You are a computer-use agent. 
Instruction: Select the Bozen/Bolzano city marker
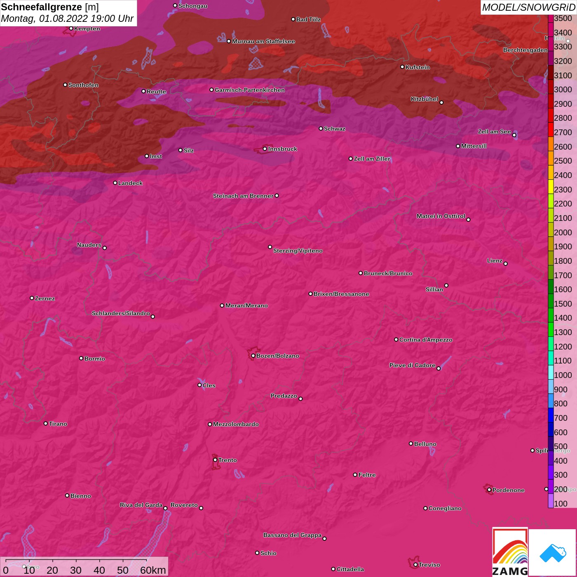coord(253,356)
